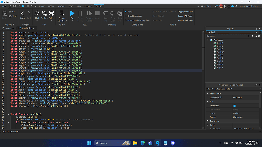Select Begin10 in Explorer tree

click(x=220, y=52)
